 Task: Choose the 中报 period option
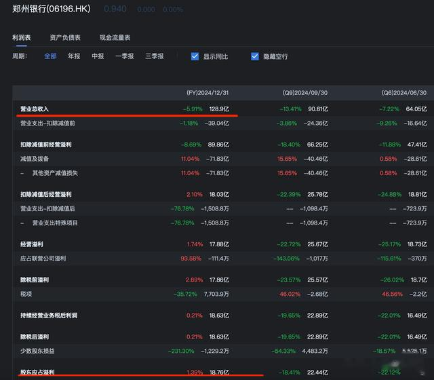point(98,56)
